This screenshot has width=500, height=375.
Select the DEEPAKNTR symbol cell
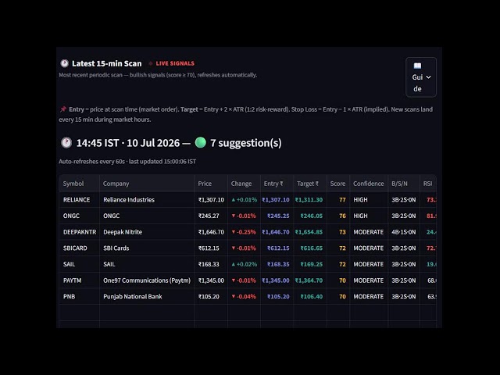click(x=80, y=232)
